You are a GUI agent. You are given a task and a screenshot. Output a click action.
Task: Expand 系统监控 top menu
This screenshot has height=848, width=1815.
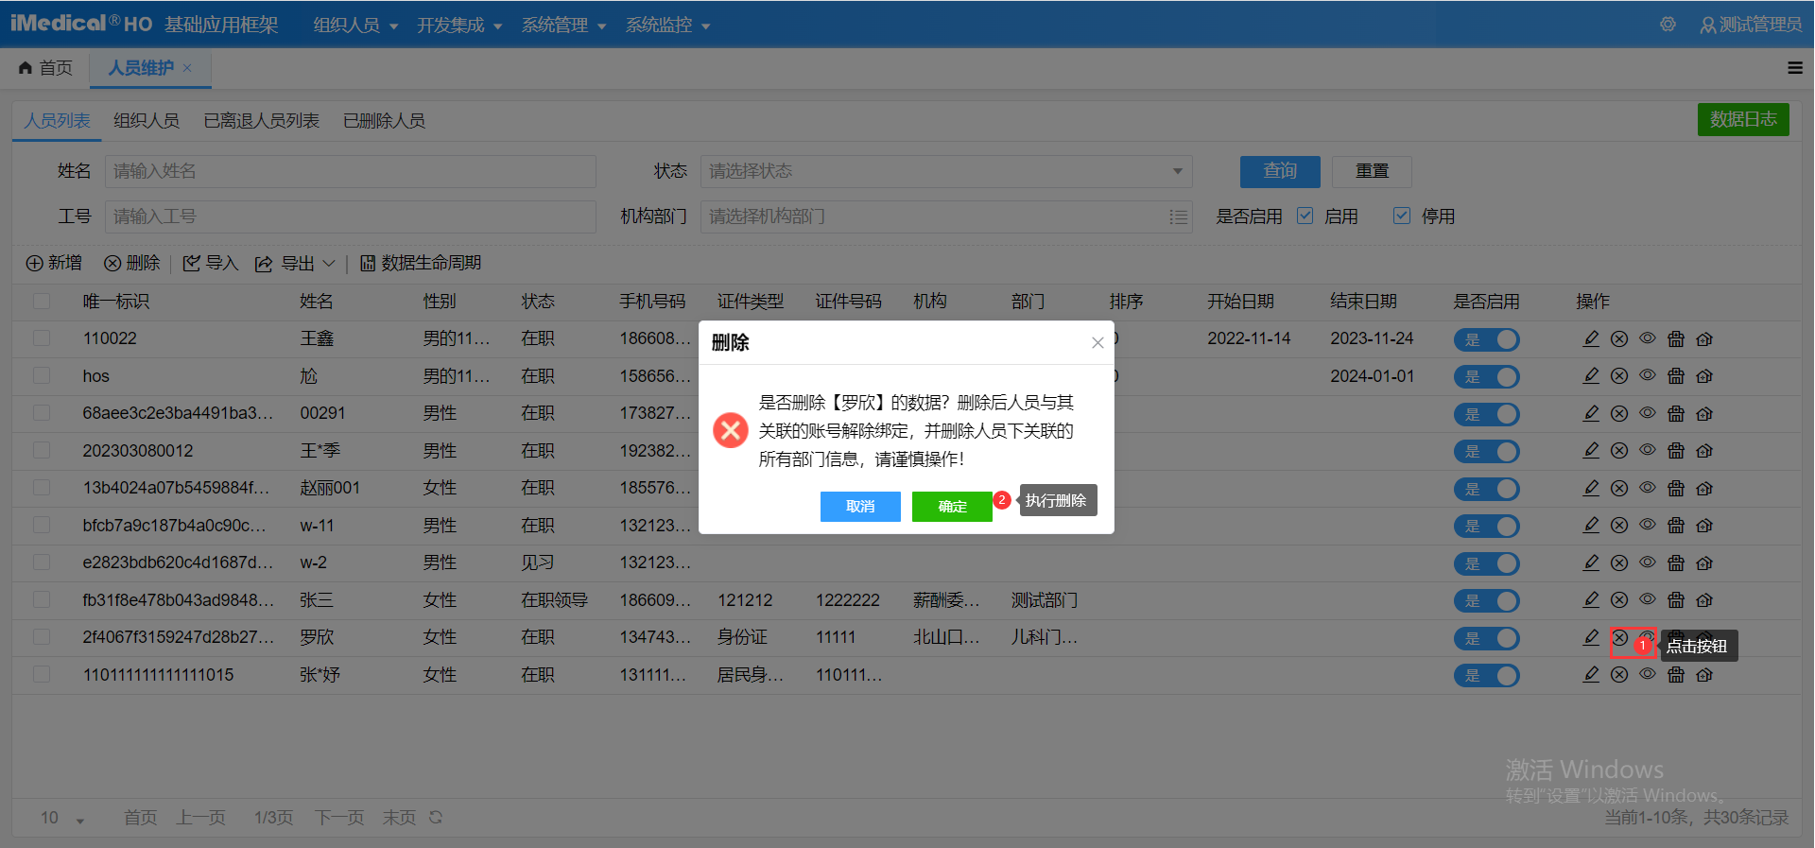[667, 26]
